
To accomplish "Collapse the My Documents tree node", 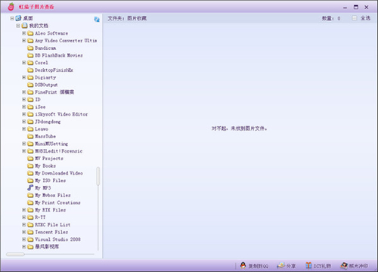I will coord(18,26).
